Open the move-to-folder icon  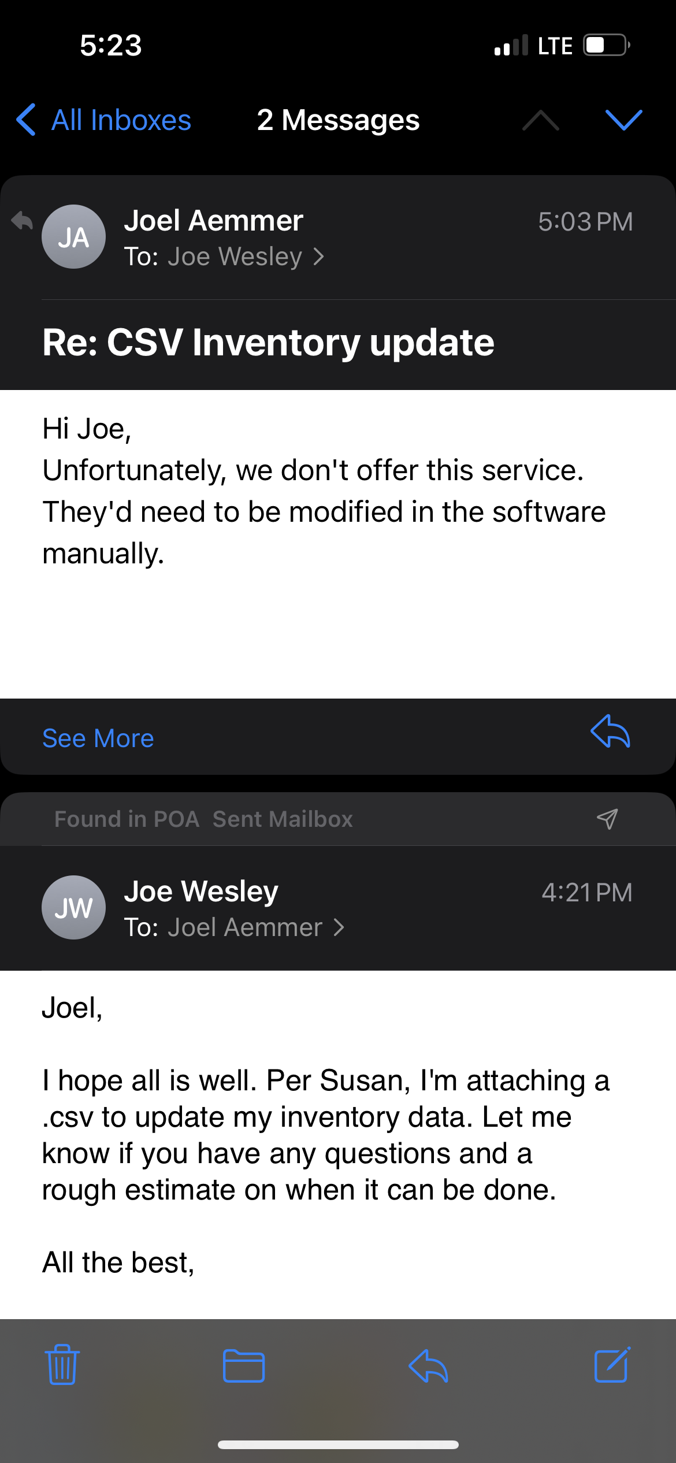coord(244,1366)
